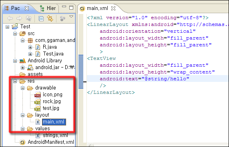Click the assets folder icon
The height and width of the screenshot is (147, 229).
(23, 74)
